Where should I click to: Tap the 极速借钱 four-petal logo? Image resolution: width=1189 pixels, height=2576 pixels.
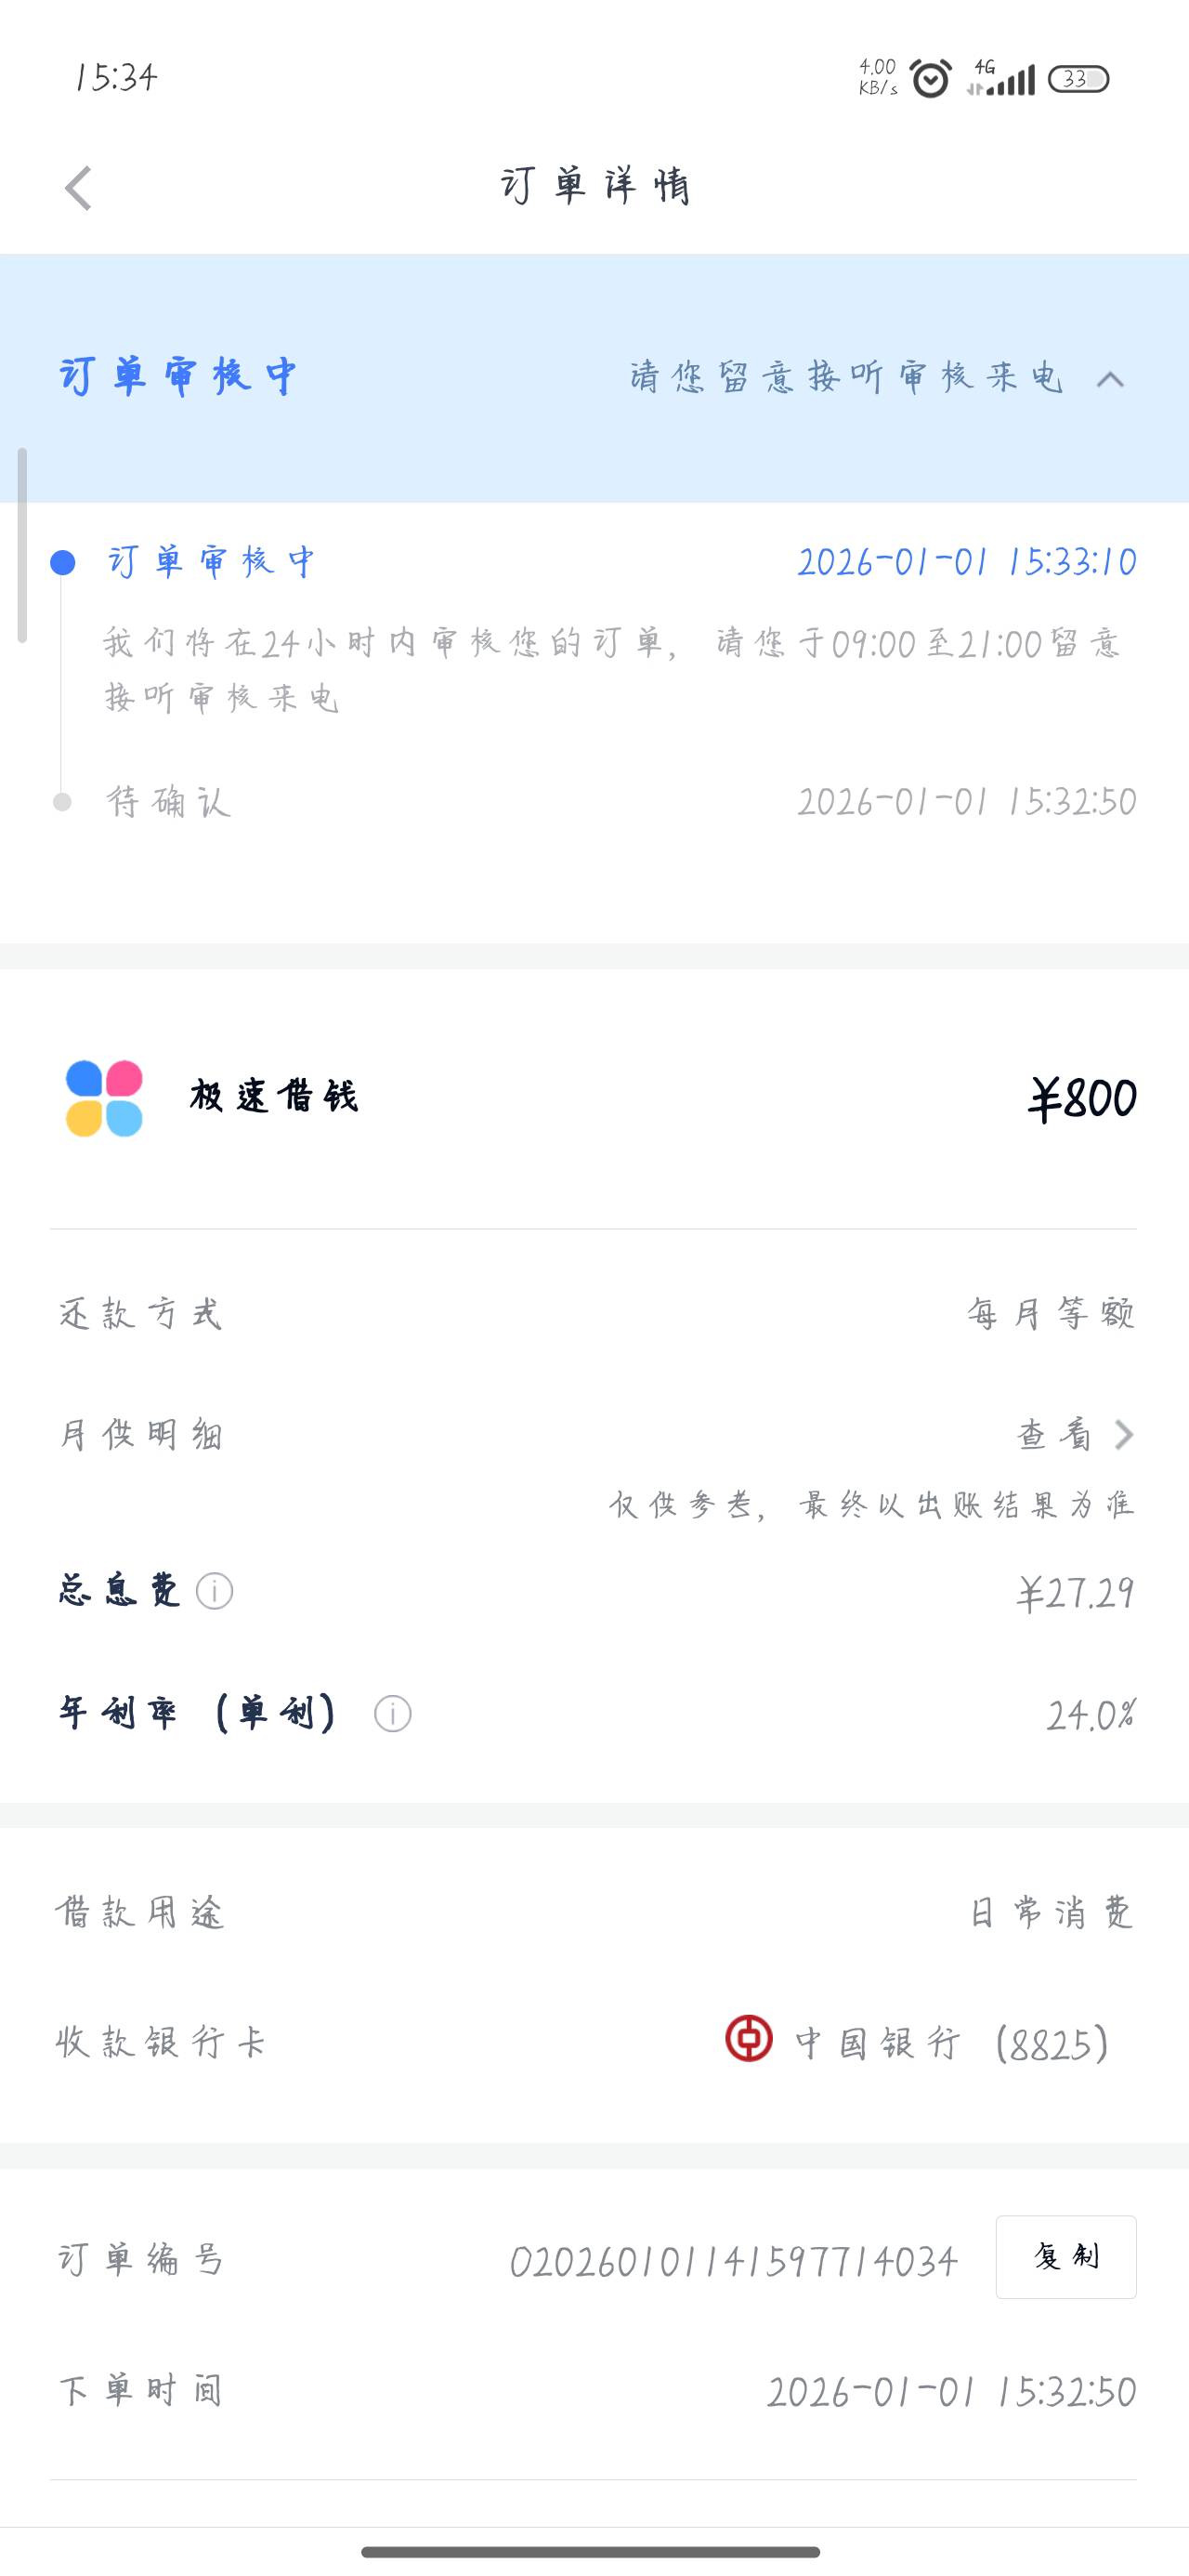(104, 1098)
